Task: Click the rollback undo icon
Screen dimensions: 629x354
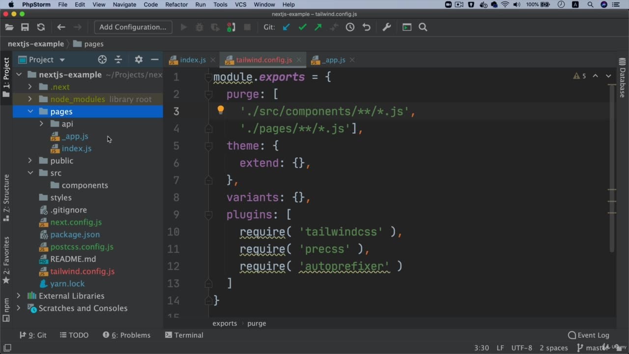Action: [x=367, y=28]
